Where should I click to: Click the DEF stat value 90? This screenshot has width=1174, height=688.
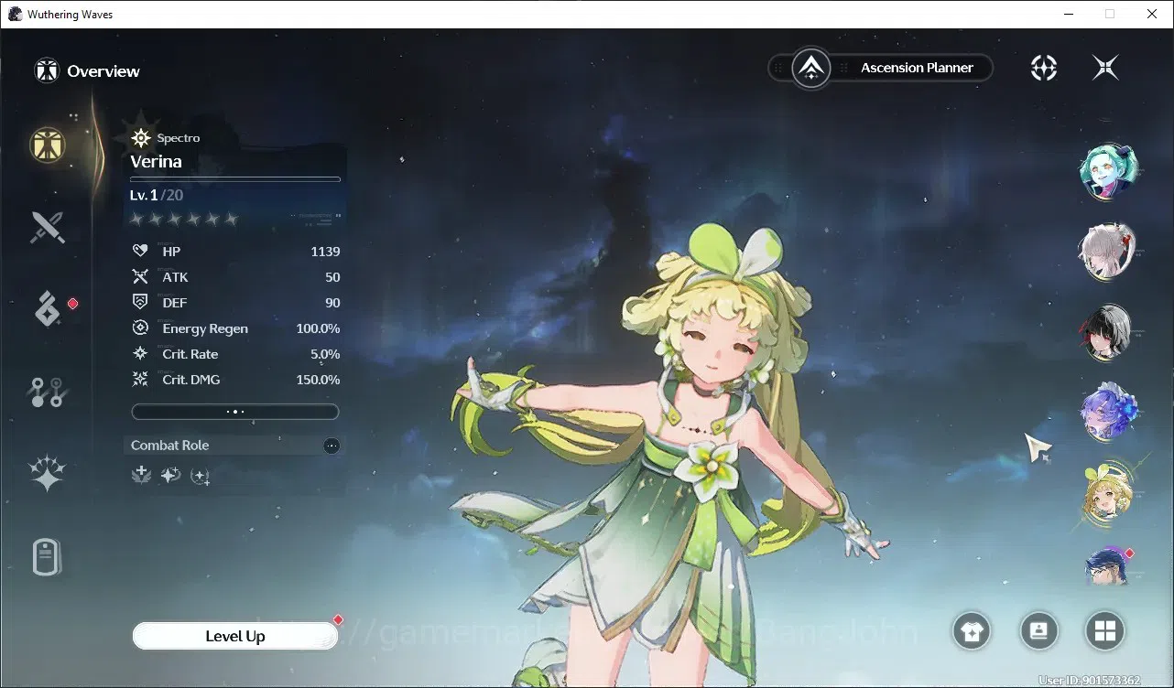(332, 303)
